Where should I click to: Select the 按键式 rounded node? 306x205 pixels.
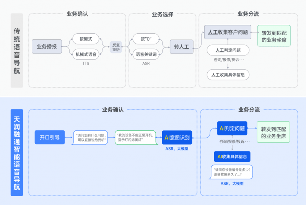coord(86,39)
